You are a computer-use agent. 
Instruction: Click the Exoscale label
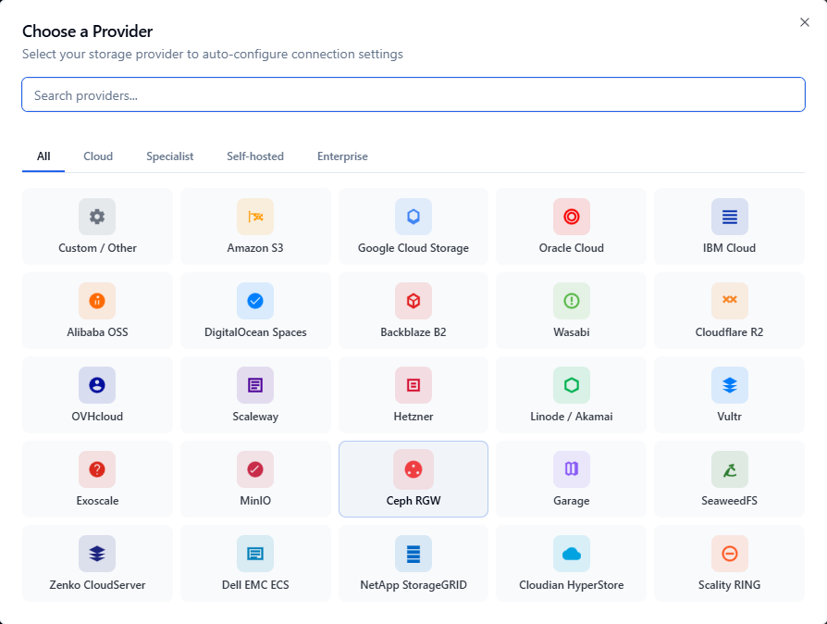(97, 501)
